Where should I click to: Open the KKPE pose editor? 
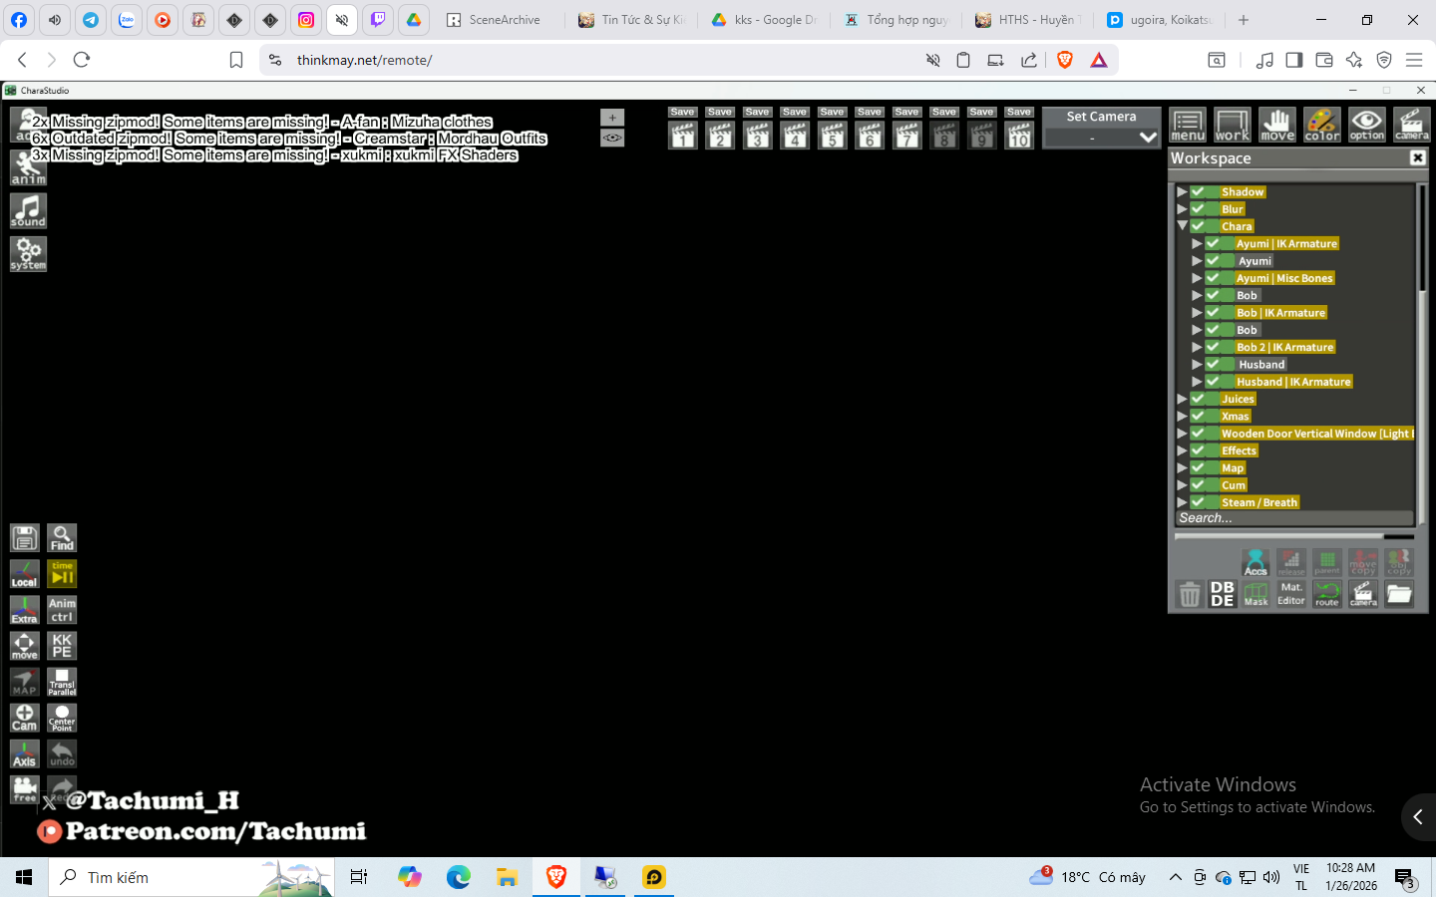(x=62, y=646)
